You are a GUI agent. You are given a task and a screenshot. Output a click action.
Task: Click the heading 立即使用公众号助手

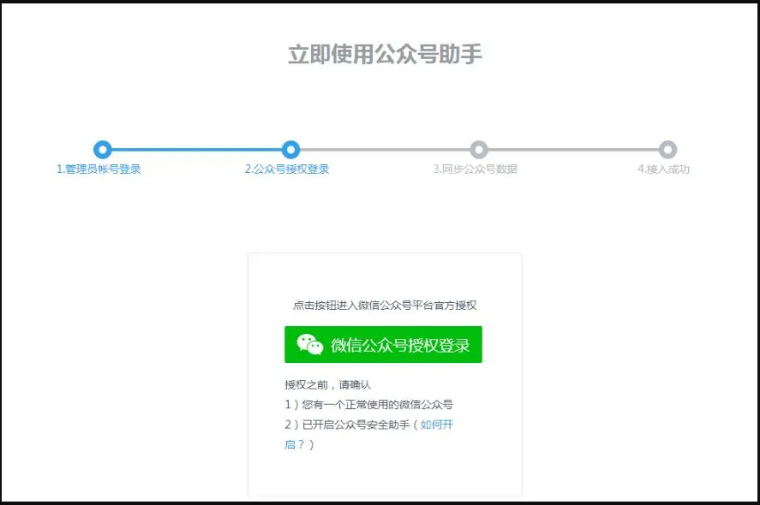pos(385,54)
